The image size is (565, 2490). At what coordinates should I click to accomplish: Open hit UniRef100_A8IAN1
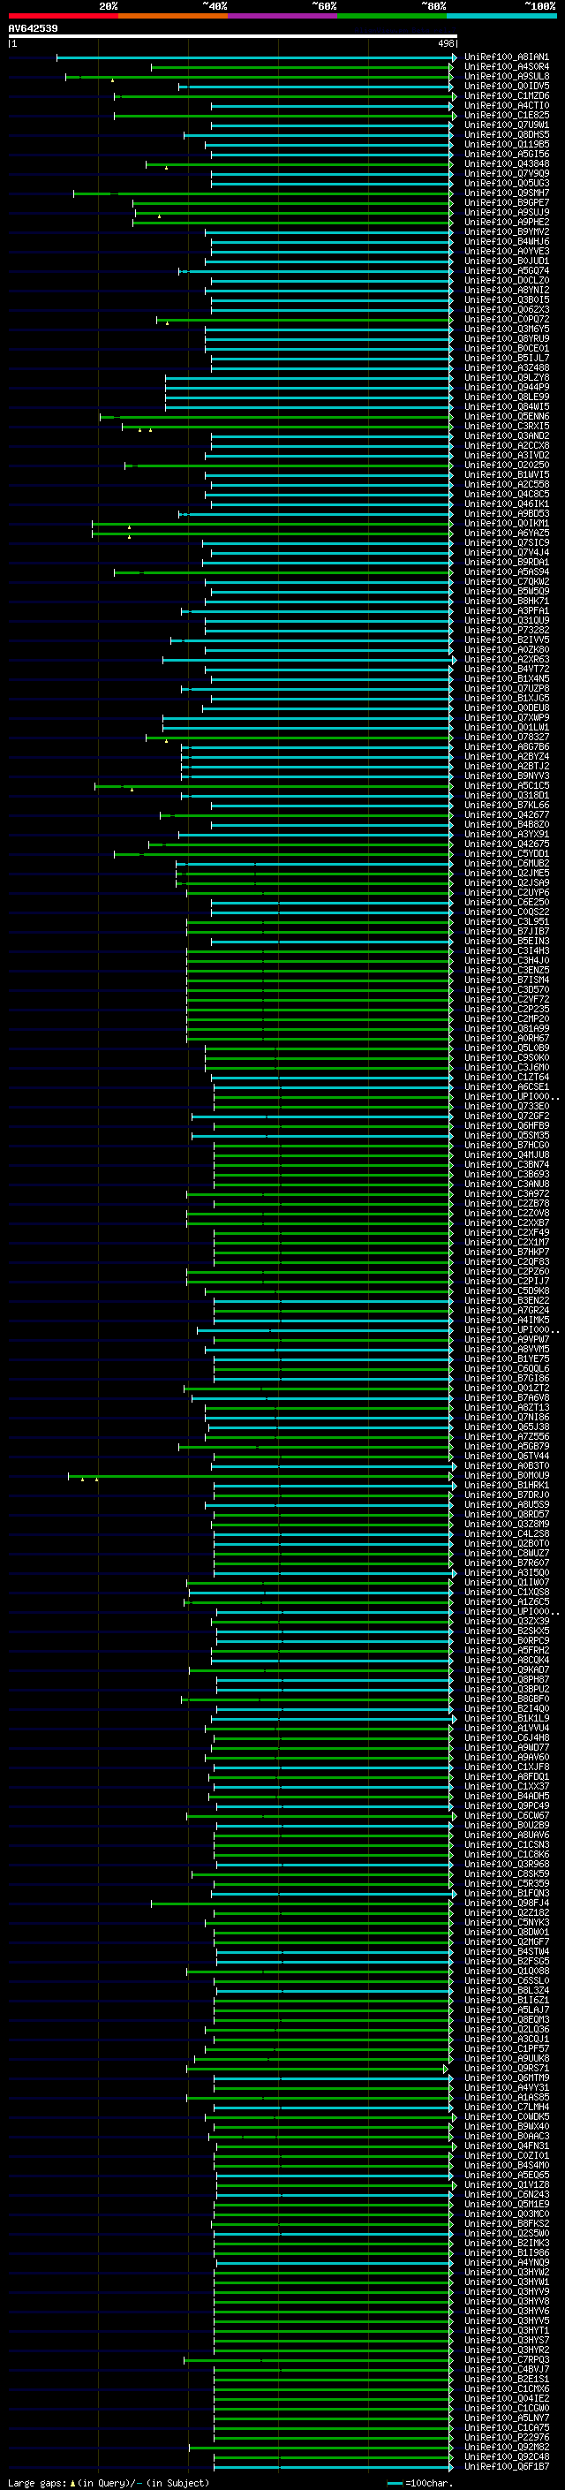click(x=507, y=57)
